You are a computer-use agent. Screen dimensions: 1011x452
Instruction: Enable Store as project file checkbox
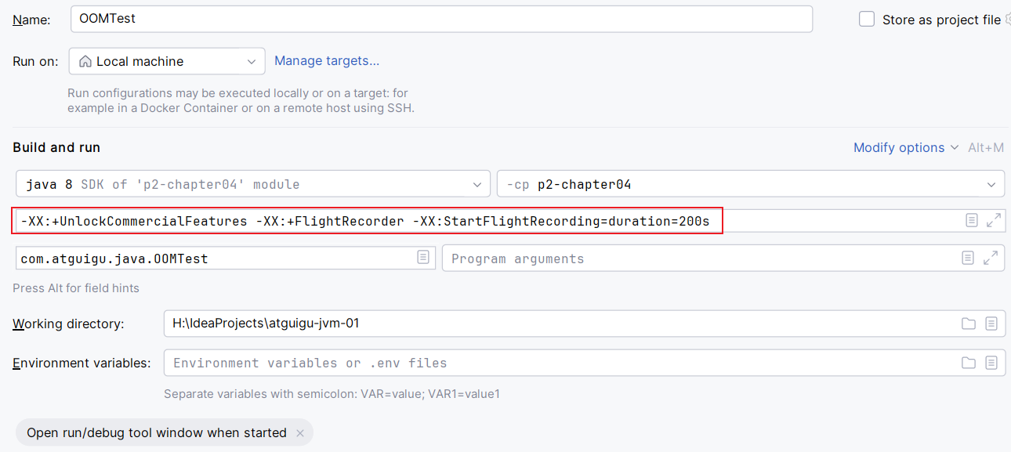867,20
